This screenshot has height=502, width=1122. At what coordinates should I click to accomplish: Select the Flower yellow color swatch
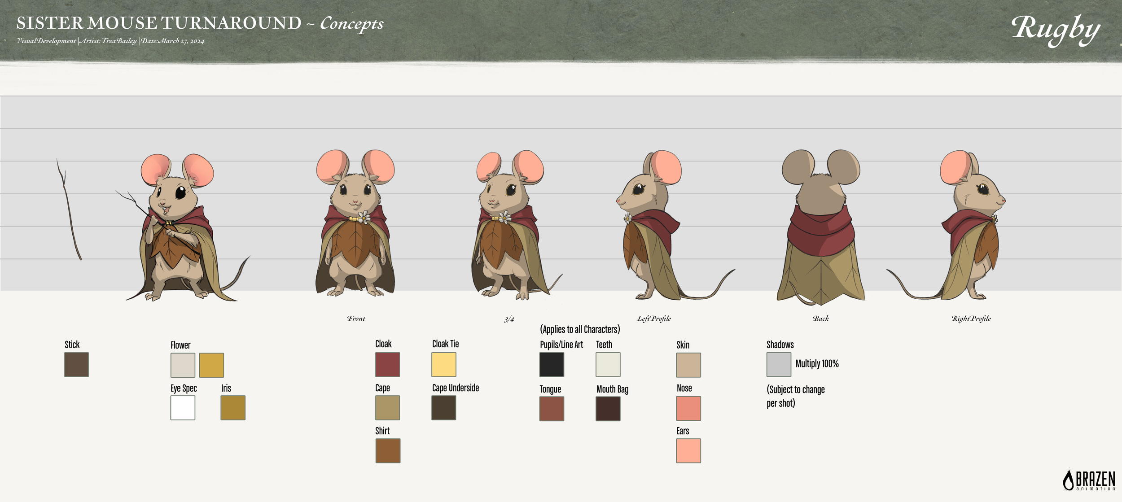point(211,366)
